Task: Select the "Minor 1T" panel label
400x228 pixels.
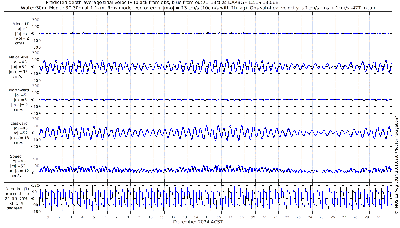Action: (20, 24)
